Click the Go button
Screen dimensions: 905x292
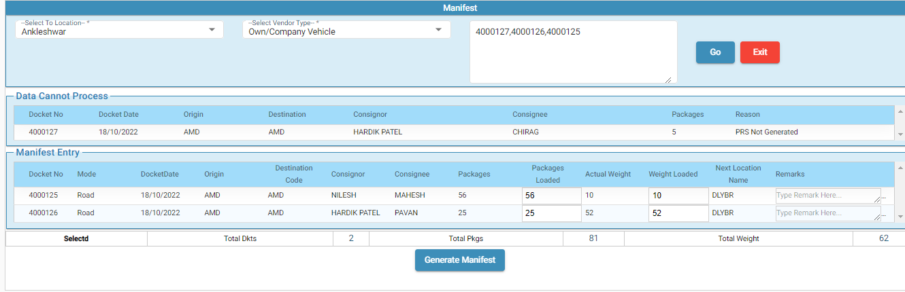coord(715,52)
